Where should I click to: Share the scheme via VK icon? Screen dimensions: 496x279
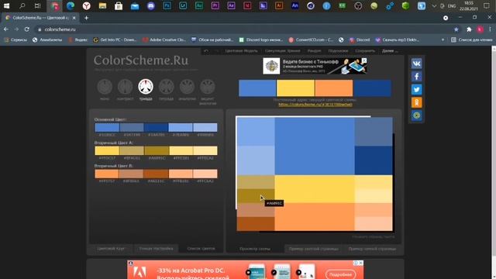coord(417,64)
